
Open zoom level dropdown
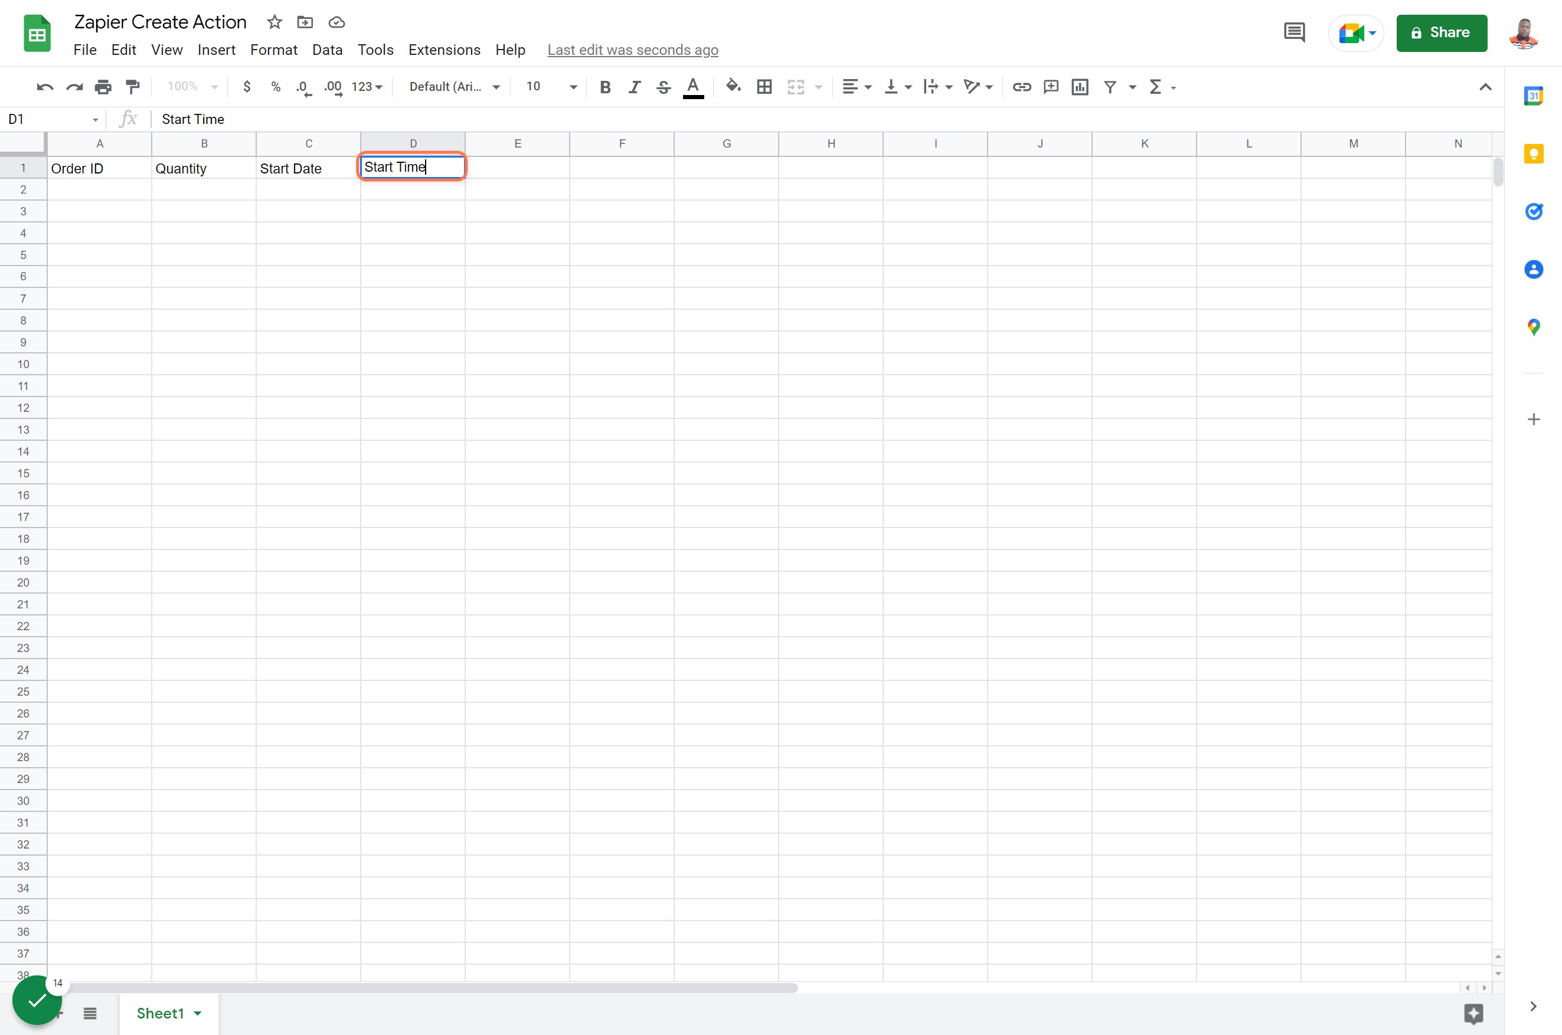point(192,87)
